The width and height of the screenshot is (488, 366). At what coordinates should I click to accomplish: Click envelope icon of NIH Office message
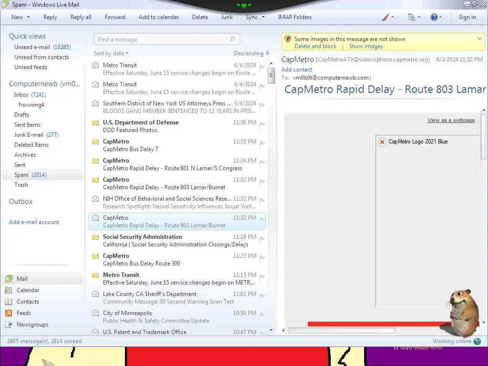click(x=95, y=199)
